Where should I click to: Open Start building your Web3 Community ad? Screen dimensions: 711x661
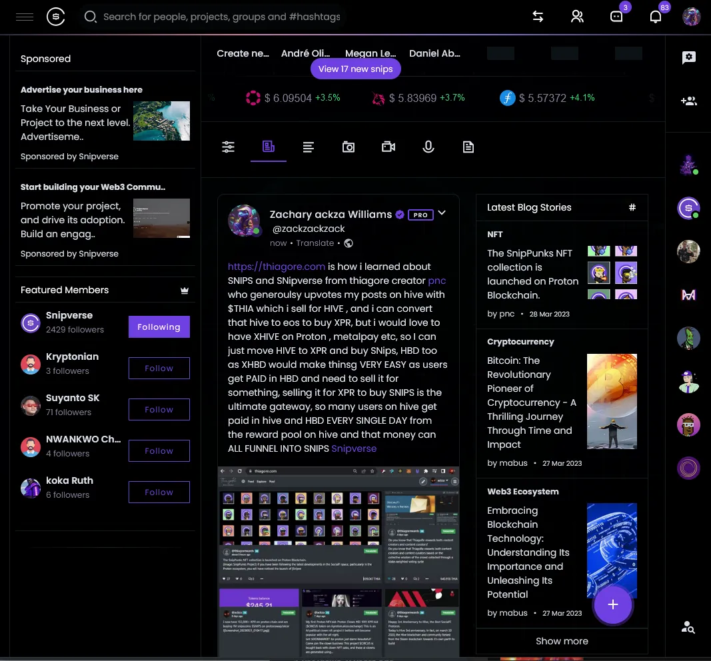tap(93, 187)
